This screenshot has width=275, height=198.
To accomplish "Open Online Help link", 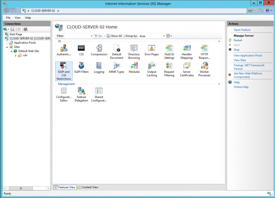I will pos(241,87).
